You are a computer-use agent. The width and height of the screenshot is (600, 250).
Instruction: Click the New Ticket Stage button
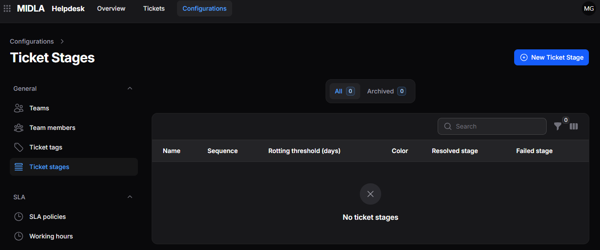pyautogui.click(x=552, y=57)
